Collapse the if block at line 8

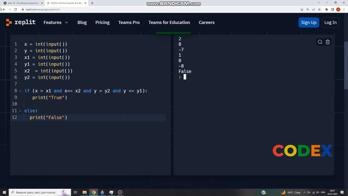20,91
